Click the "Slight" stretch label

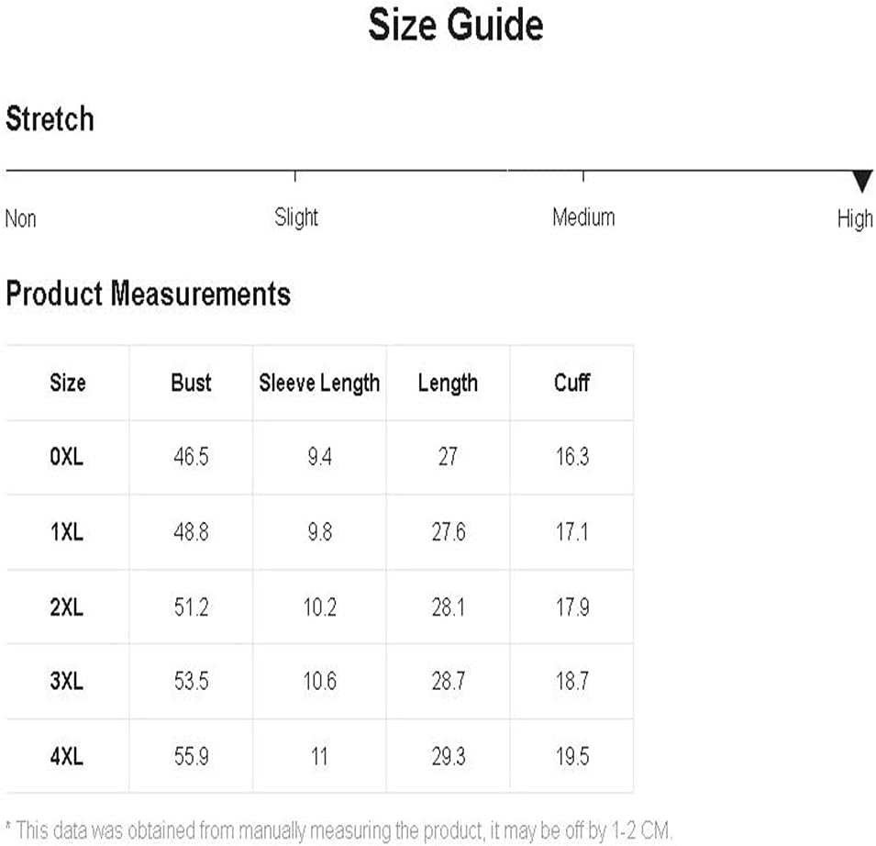pyautogui.click(x=296, y=218)
